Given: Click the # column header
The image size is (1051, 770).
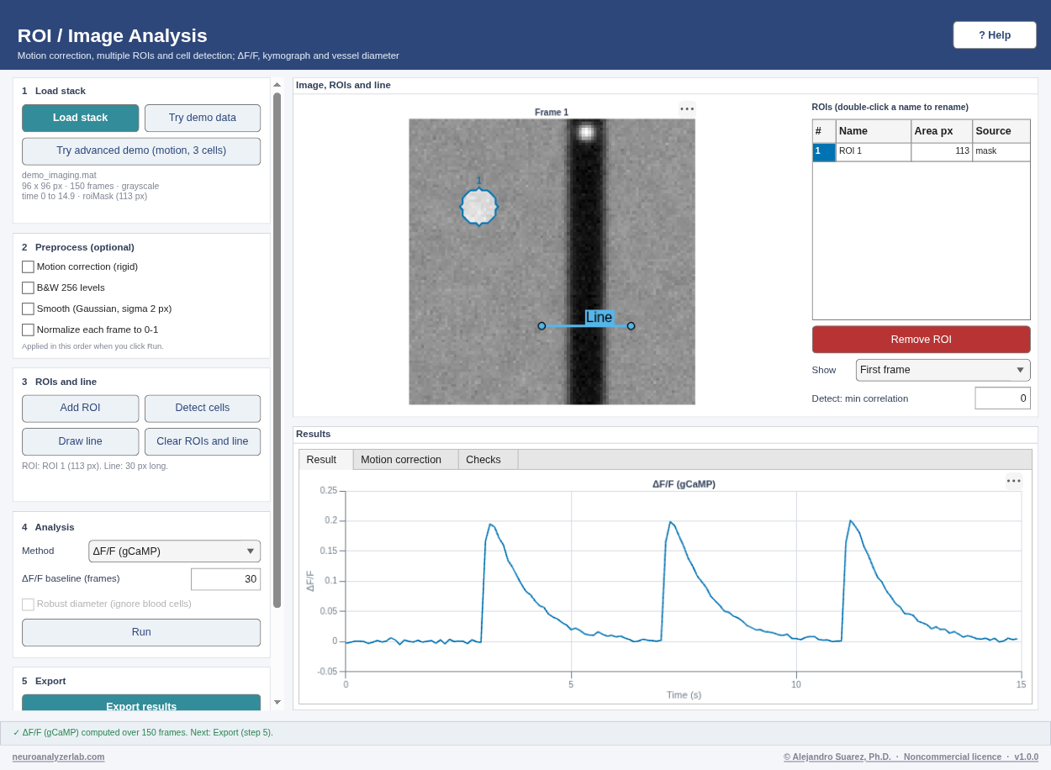Looking at the screenshot, I should (824, 131).
